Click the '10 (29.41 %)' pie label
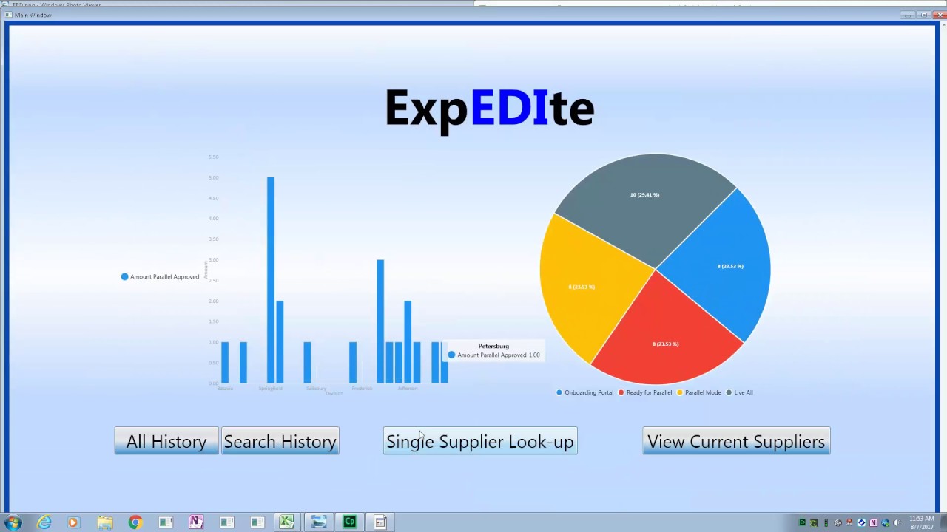This screenshot has height=532, width=947. pos(644,194)
